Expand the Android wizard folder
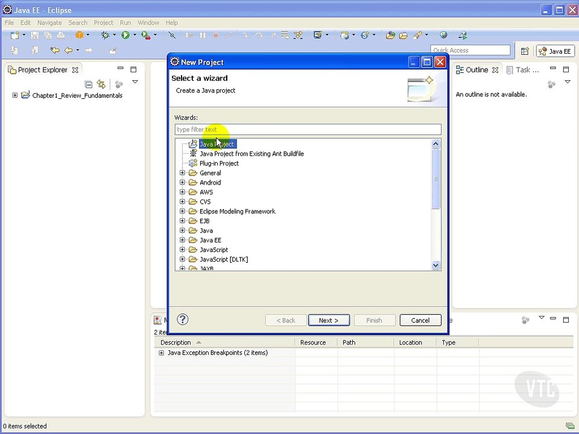This screenshot has height=434, width=579. (182, 182)
